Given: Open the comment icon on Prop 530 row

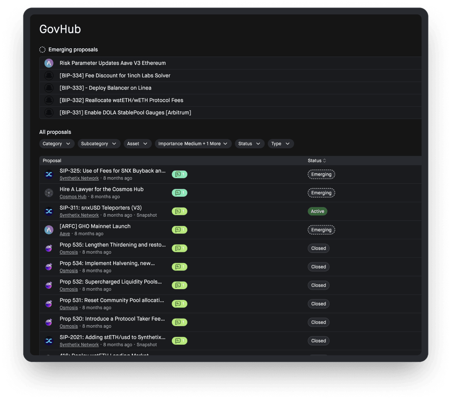Looking at the screenshot, I should [179, 322].
